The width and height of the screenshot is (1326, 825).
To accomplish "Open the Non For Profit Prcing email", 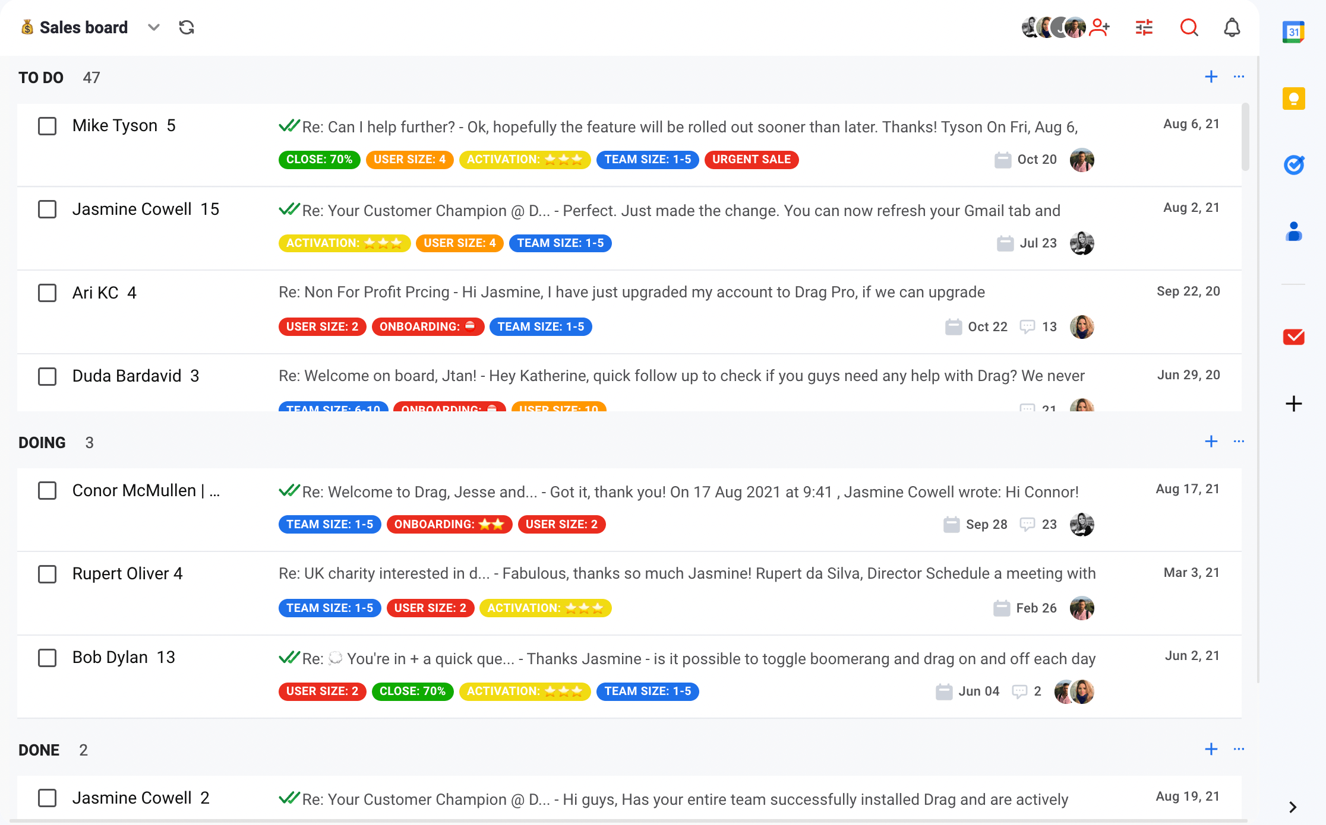I will (632, 292).
